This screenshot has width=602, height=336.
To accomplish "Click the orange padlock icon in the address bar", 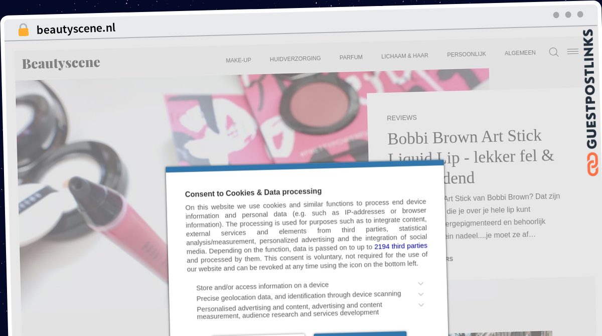I will point(23,30).
